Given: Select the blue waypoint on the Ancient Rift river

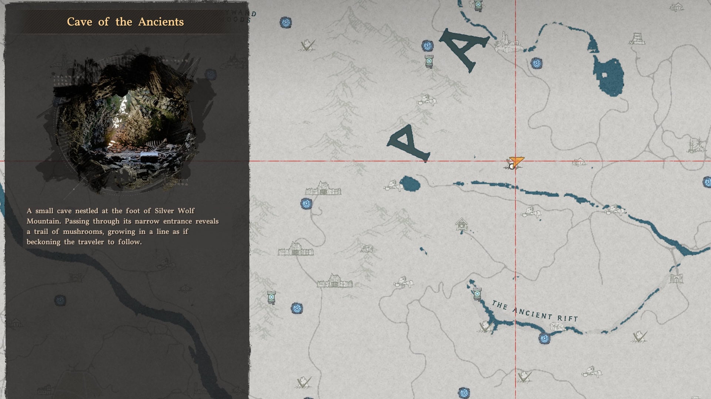Looking at the screenshot, I should click(544, 338).
